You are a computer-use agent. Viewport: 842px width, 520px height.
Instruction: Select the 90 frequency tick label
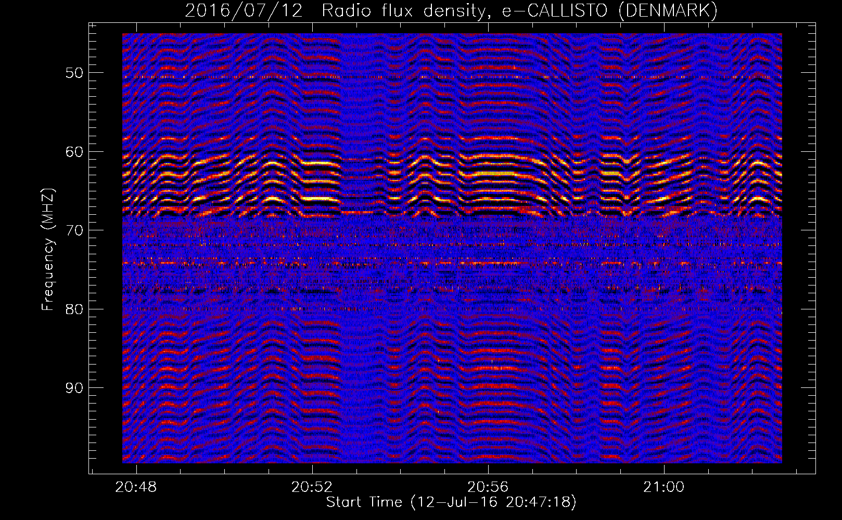click(x=74, y=388)
